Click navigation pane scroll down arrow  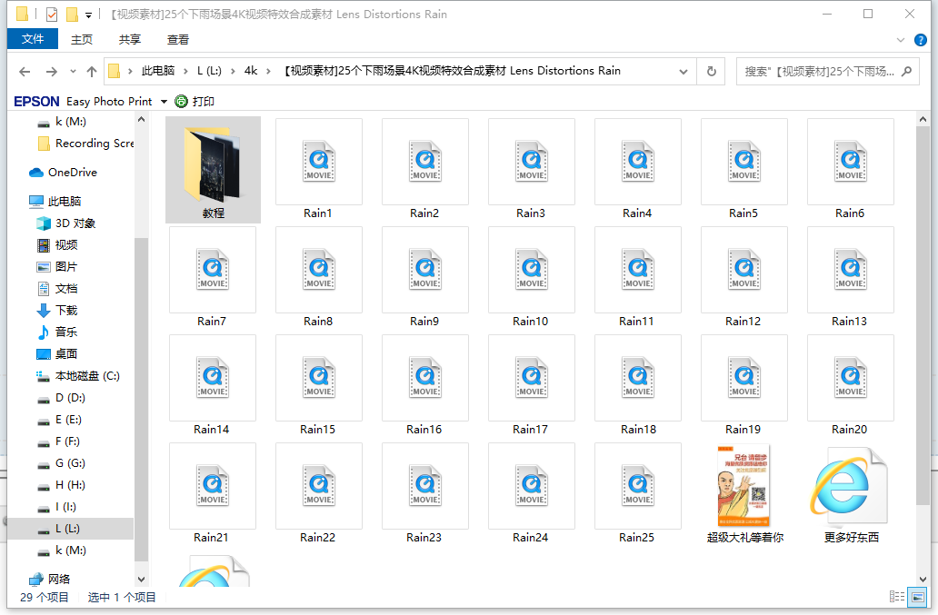tap(141, 580)
